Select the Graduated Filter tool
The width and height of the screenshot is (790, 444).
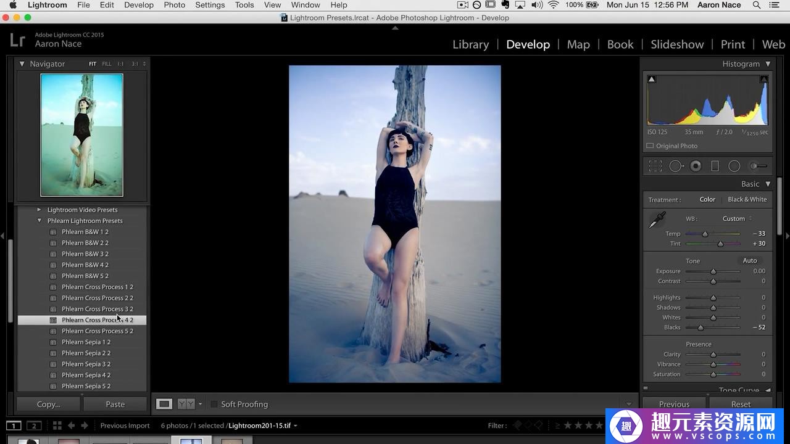point(715,166)
